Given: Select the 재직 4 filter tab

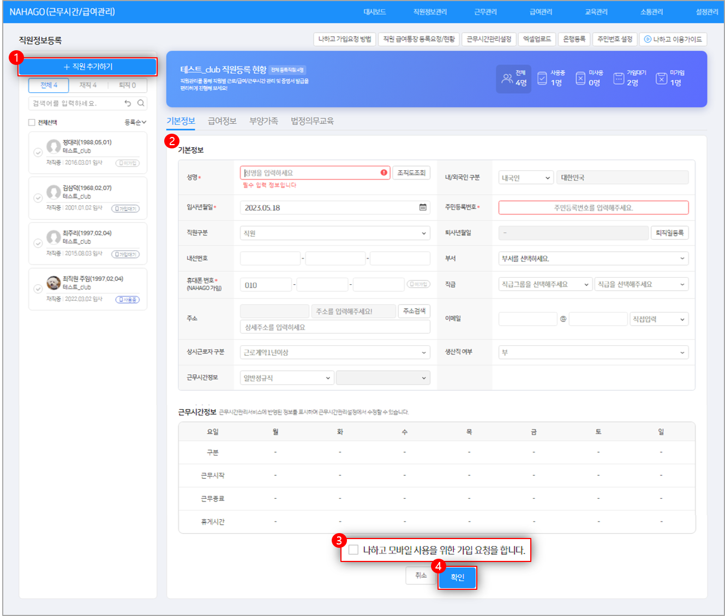Looking at the screenshot, I should point(88,85).
